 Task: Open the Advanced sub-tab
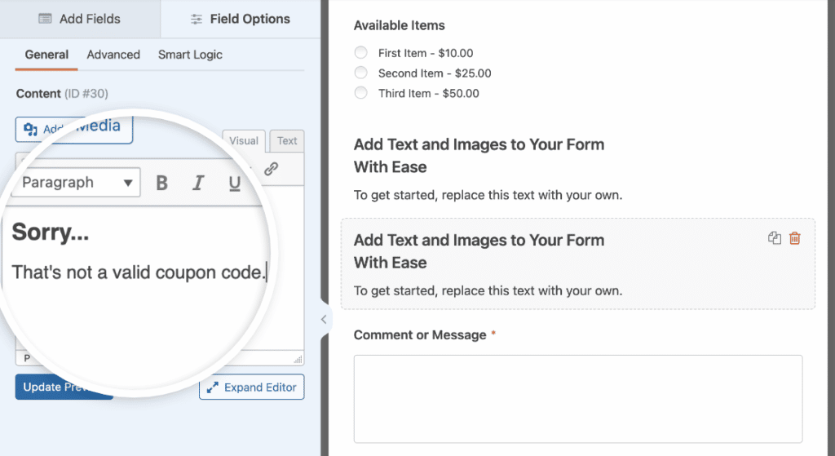(113, 55)
